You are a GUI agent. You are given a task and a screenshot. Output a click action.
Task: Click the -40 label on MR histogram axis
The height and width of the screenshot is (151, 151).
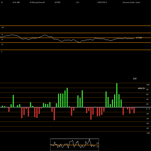pyautogui.click(x=147, y=119)
